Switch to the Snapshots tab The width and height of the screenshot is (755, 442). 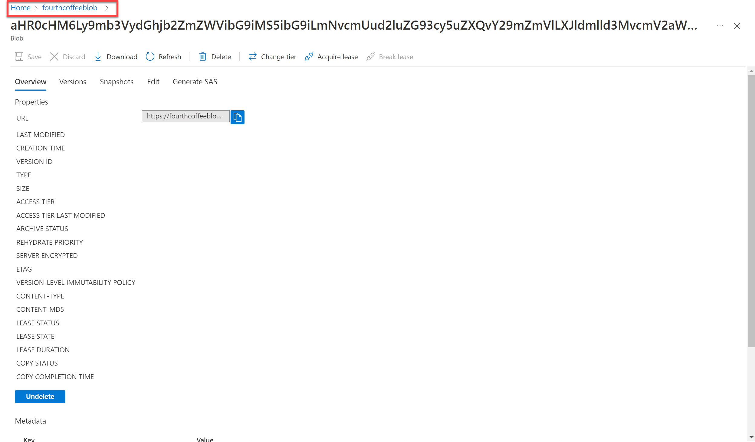click(x=117, y=82)
